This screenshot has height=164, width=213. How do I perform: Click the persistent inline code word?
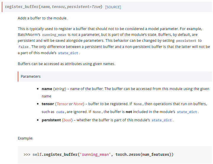click(186, 41)
